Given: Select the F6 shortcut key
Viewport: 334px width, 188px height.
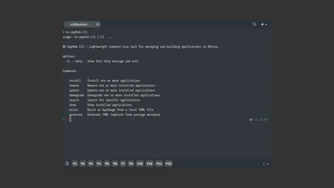Looking at the screenshot, I should point(115,163).
